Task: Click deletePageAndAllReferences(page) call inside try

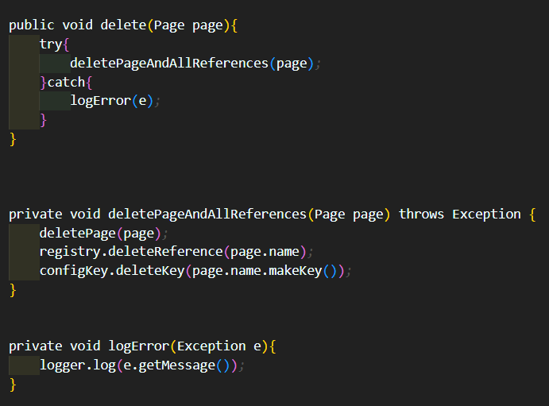Action: pyautogui.click(x=191, y=64)
